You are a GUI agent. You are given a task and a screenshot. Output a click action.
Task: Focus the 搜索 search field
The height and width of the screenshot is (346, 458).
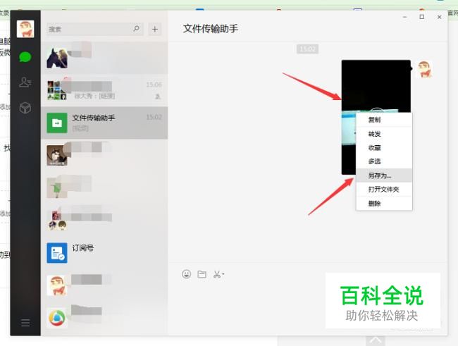click(95, 29)
